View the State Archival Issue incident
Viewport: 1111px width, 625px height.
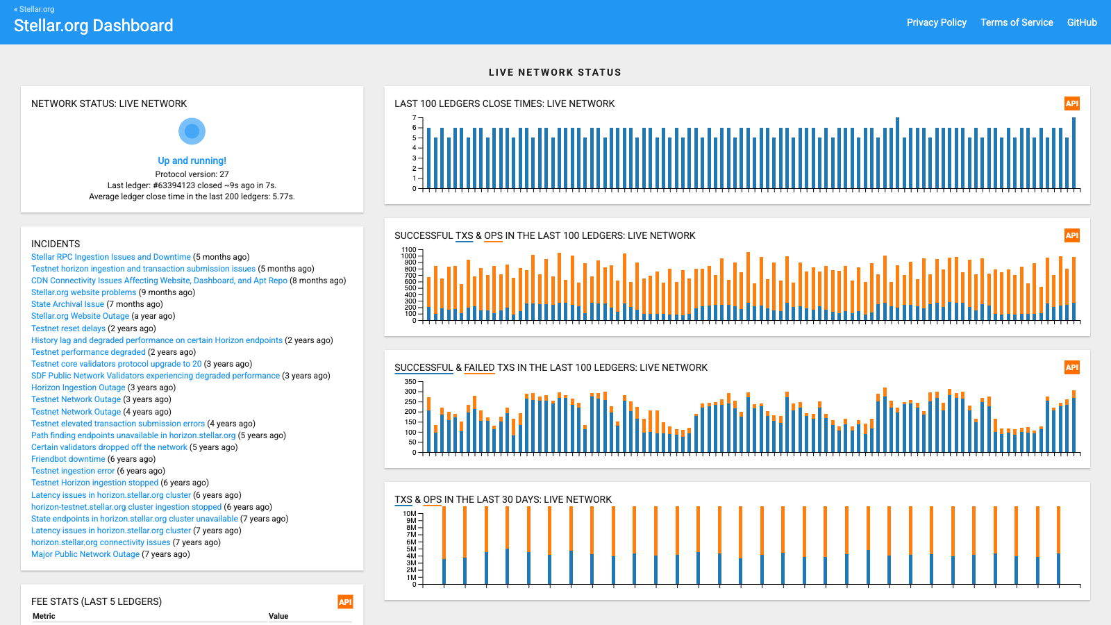click(x=67, y=304)
